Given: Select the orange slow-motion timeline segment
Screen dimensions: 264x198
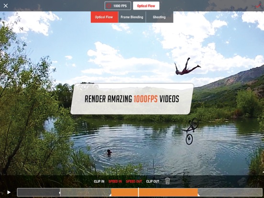Looking at the screenshot, I should [x=154, y=192].
